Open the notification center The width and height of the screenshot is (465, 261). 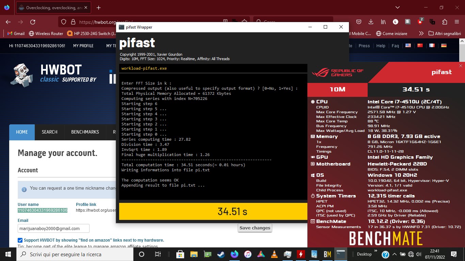[454, 254]
